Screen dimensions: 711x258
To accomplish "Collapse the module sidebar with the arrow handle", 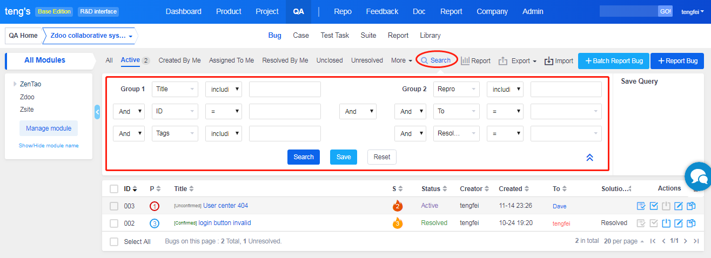I will pos(97,112).
